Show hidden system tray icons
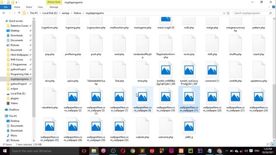 227,151
